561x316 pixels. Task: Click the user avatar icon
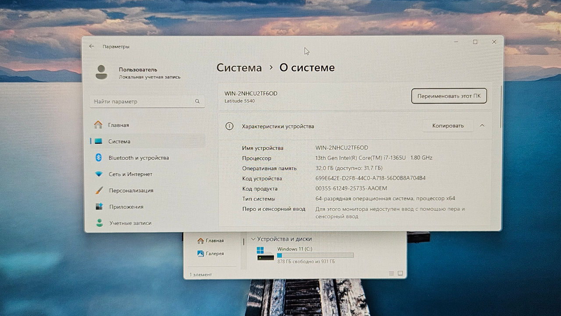[101, 72]
